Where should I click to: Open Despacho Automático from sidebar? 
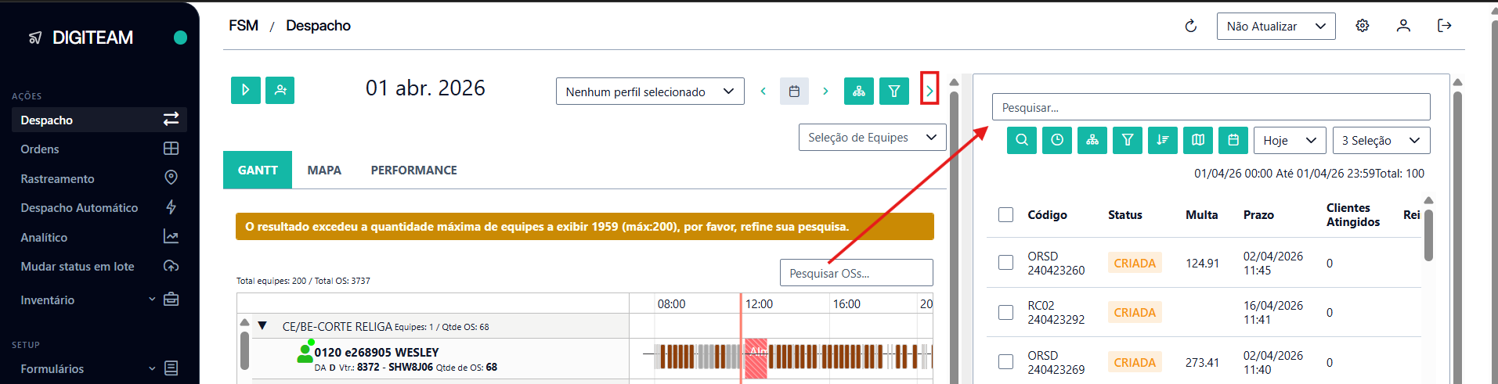point(79,207)
